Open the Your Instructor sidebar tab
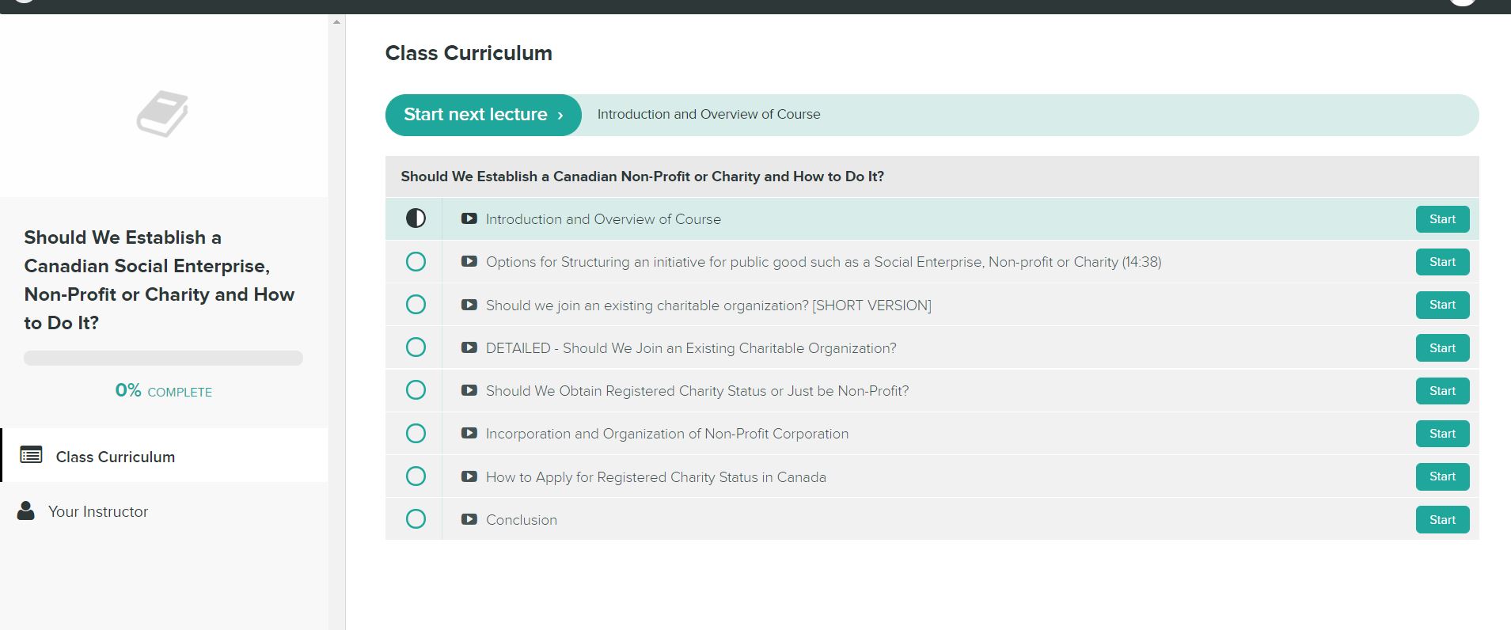 pos(98,511)
